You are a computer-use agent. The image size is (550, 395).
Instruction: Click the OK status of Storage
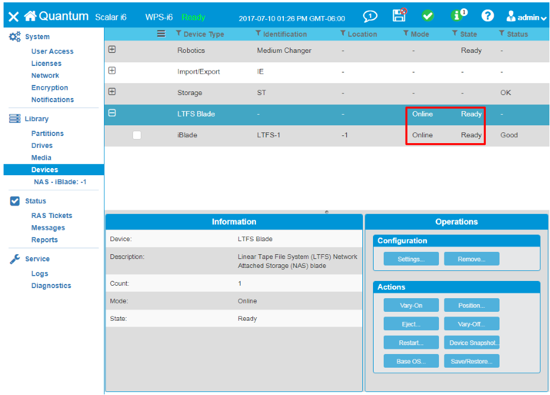(x=505, y=93)
